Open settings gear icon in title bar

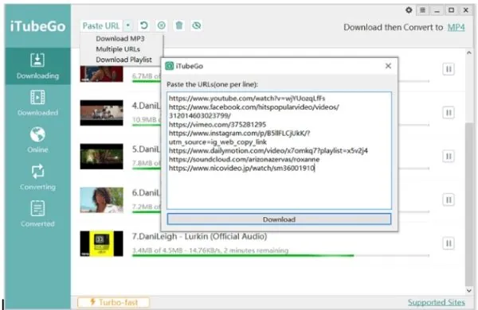pyautogui.click(x=409, y=10)
